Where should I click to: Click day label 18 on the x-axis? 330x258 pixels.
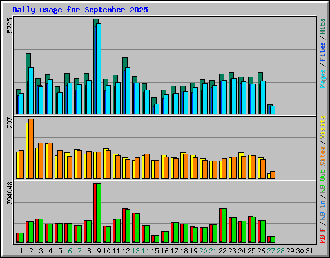(x=184, y=251)
